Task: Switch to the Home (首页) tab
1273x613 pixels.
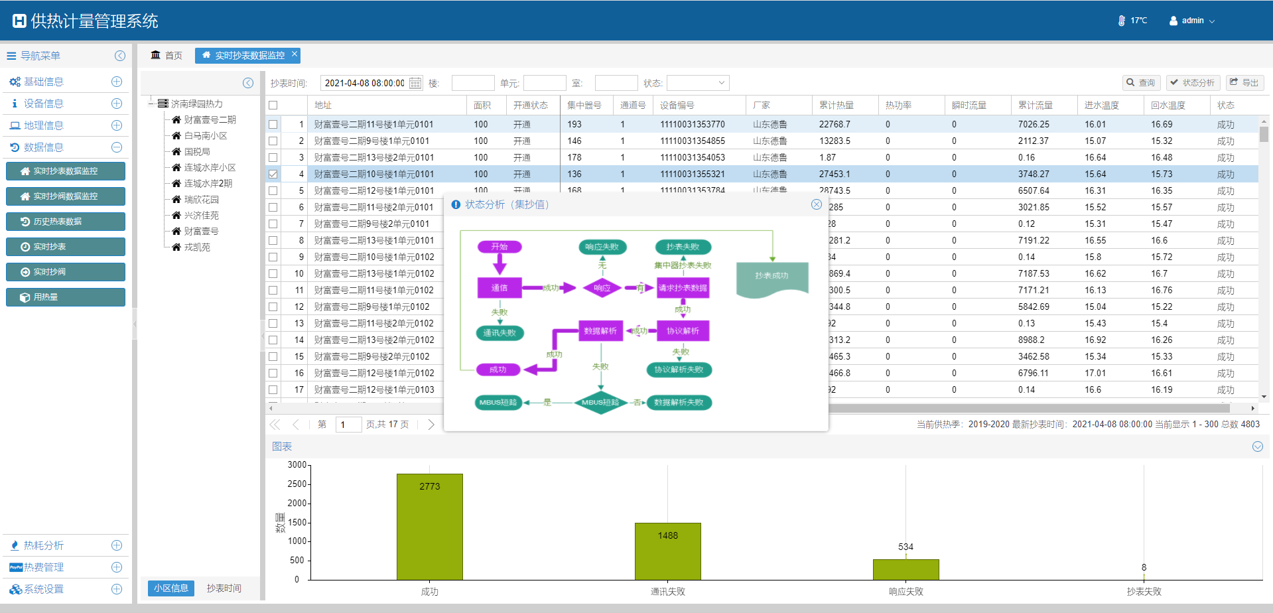Action: [x=167, y=55]
